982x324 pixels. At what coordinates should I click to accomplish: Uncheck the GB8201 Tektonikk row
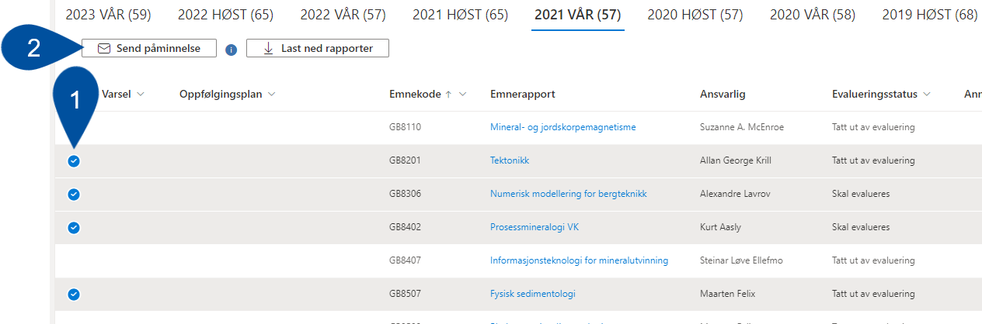coord(74,161)
